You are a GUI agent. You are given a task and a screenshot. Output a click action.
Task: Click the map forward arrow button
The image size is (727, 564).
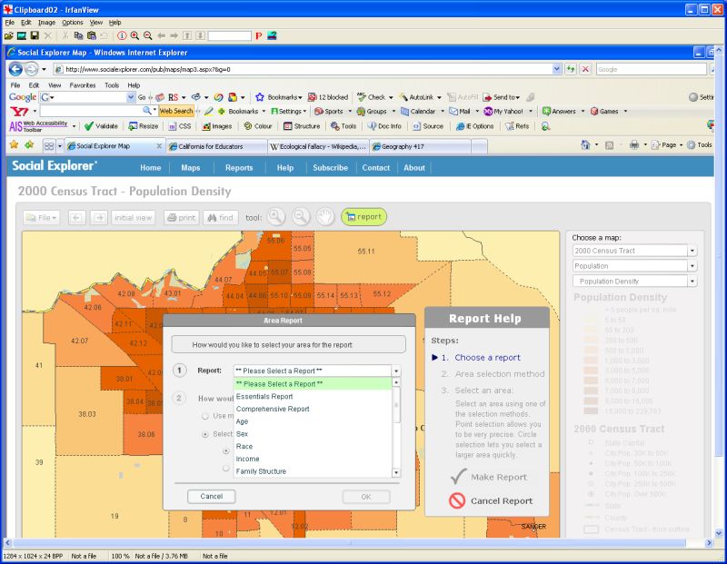point(99,217)
